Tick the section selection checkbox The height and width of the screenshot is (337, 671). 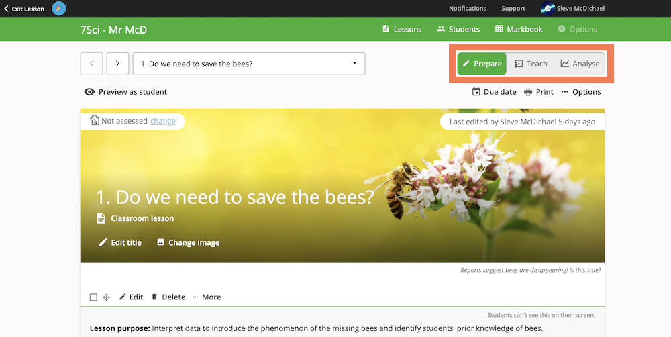pyautogui.click(x=93, y=297)
